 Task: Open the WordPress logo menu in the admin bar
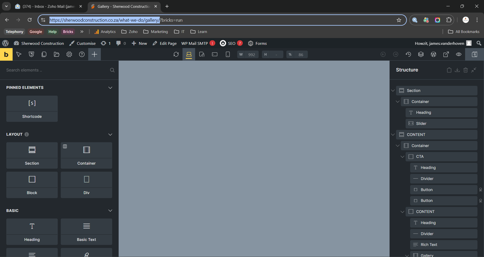click(x=5, y=43)
